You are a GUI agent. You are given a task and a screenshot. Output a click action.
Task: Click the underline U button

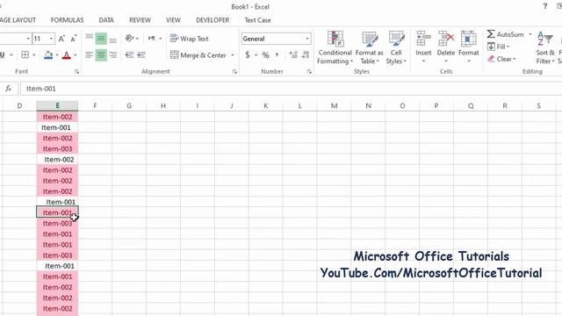click(x=2, y=54)
